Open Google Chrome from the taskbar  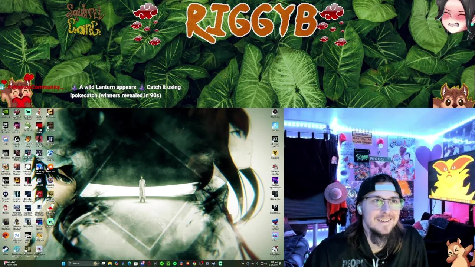click(x=194, y=263)
